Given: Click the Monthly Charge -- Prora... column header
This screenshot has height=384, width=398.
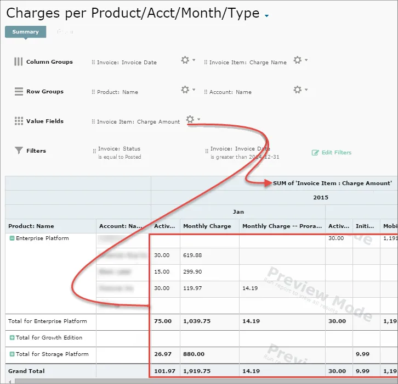Looking at the screenshot, I should pos(282,226).
